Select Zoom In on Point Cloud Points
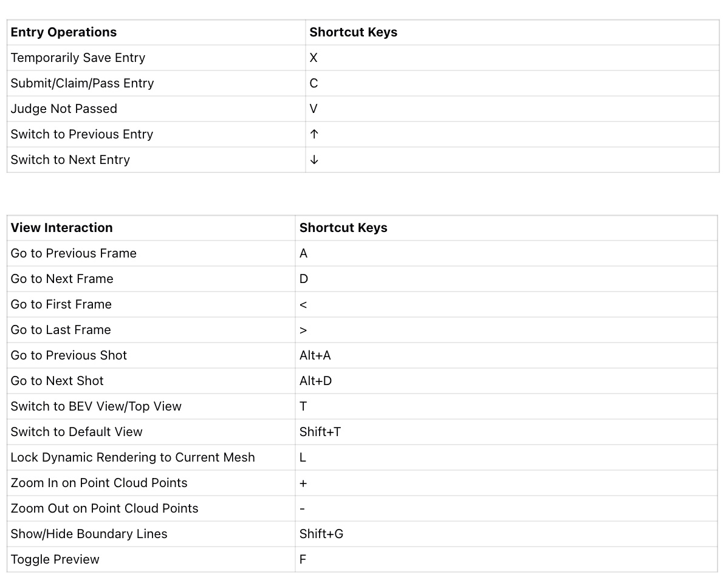 (99, 483)
